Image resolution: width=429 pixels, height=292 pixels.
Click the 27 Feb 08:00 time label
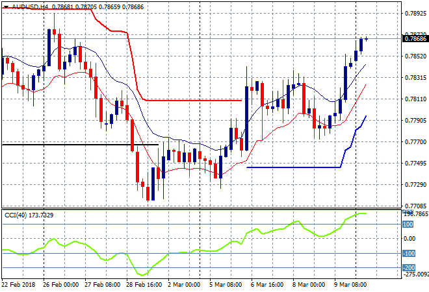102,285
